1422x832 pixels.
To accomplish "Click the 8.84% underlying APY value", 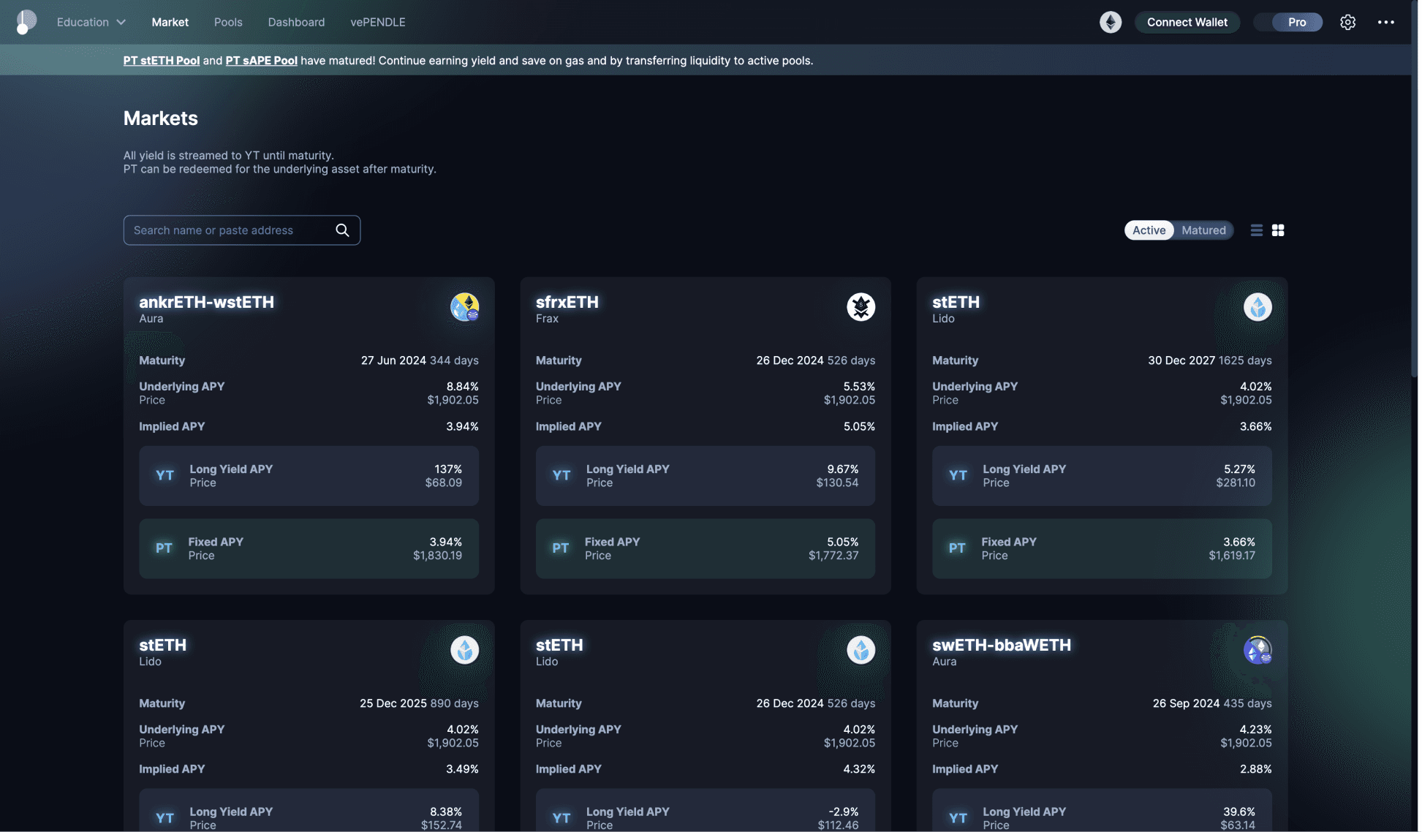I will [x=464, y=387].
